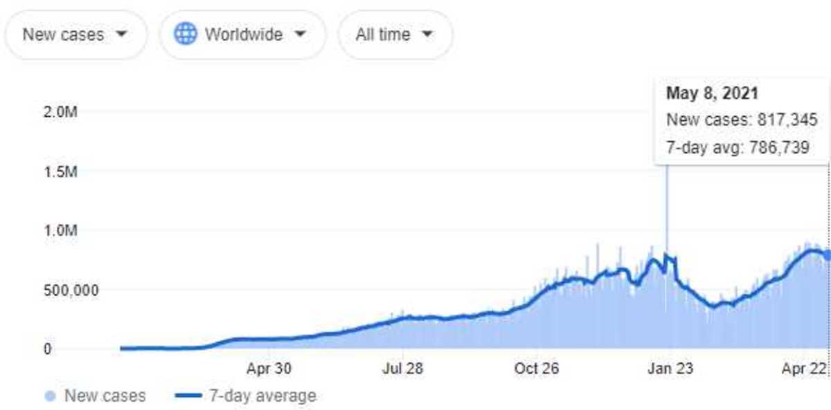Click the Jul 28 x-axis label
This screenshot has width=831, height=410.
pos(402,369)
